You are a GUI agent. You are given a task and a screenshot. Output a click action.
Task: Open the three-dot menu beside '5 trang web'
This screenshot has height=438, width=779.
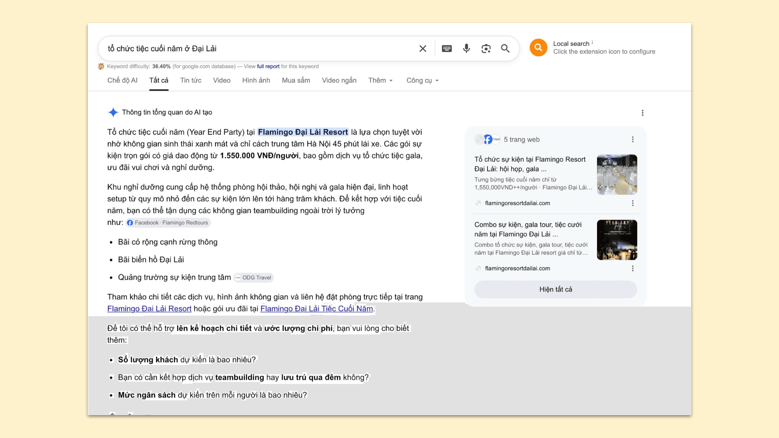tap(633, 139)
